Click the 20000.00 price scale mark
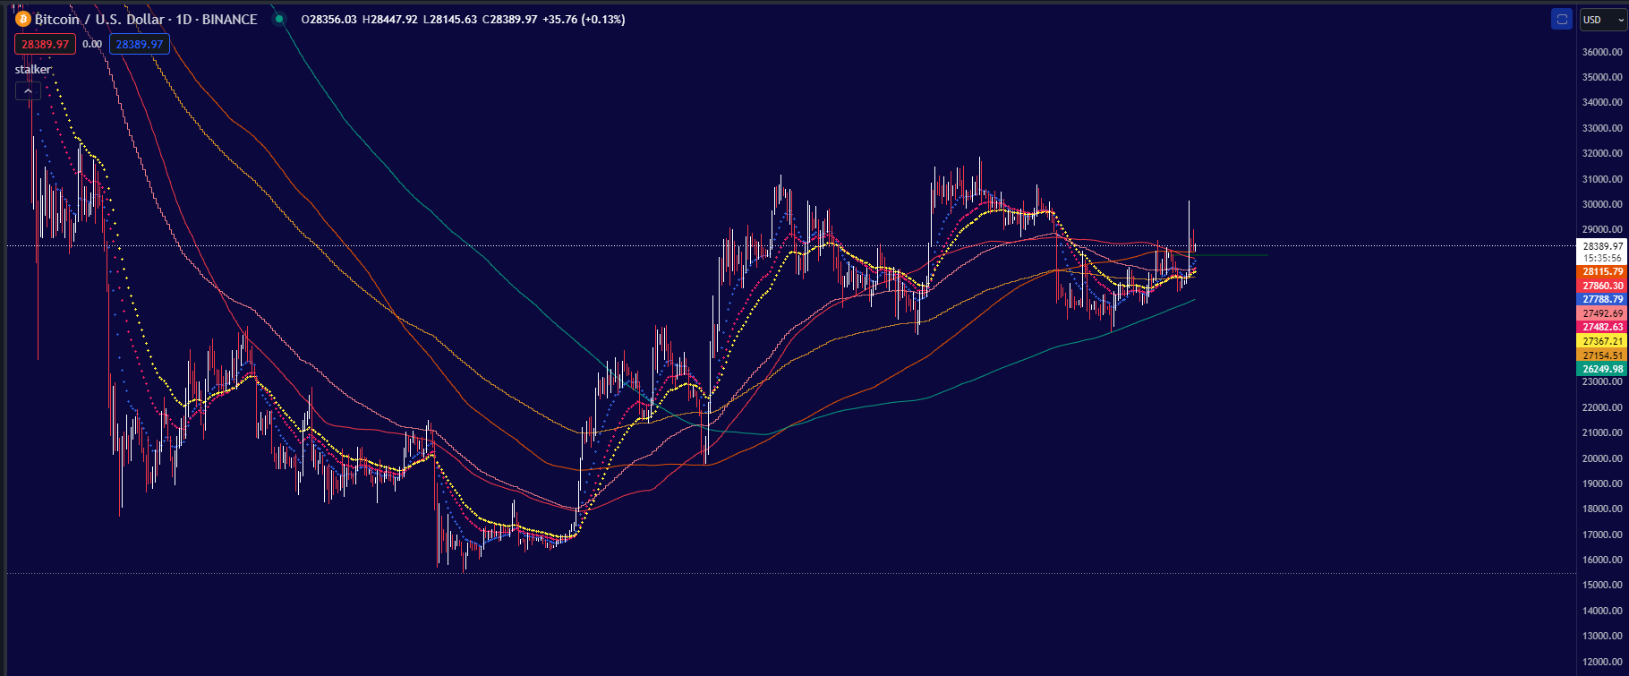Viewport: 1629px width, 676px height. pos(1602,458)
